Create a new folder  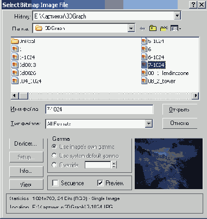tap(164, 28)
